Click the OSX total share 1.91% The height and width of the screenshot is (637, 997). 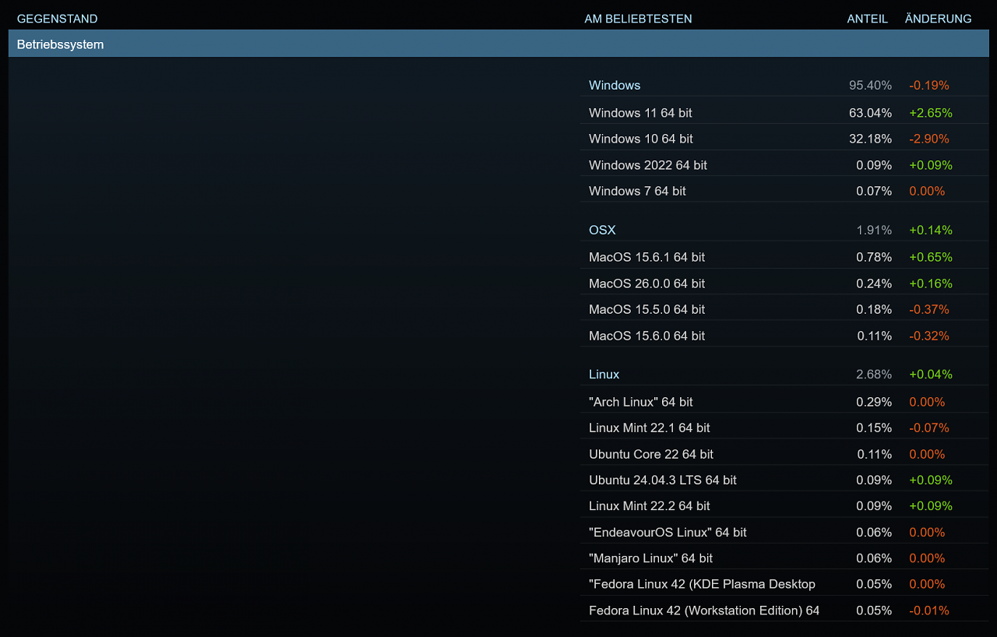874,231
